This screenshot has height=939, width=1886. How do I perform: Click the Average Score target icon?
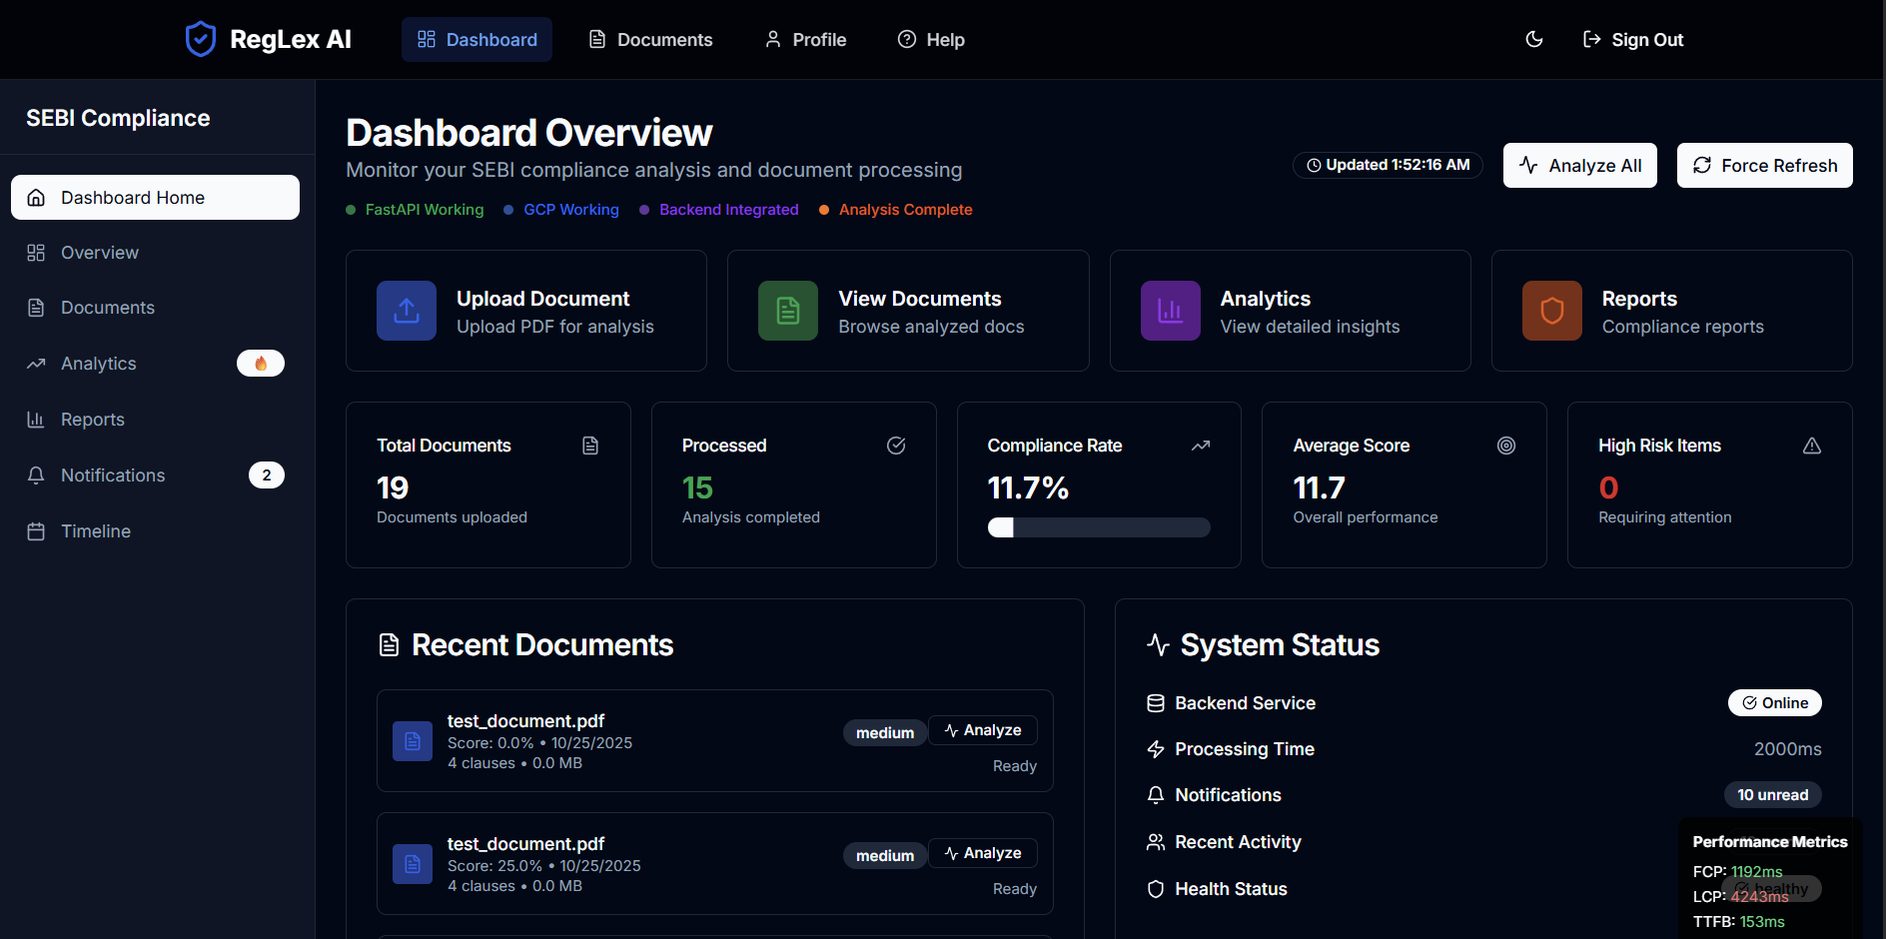pyautogui.click(x=1505, y=446)
